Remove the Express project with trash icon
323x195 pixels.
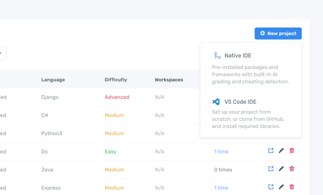coord(292,187)
